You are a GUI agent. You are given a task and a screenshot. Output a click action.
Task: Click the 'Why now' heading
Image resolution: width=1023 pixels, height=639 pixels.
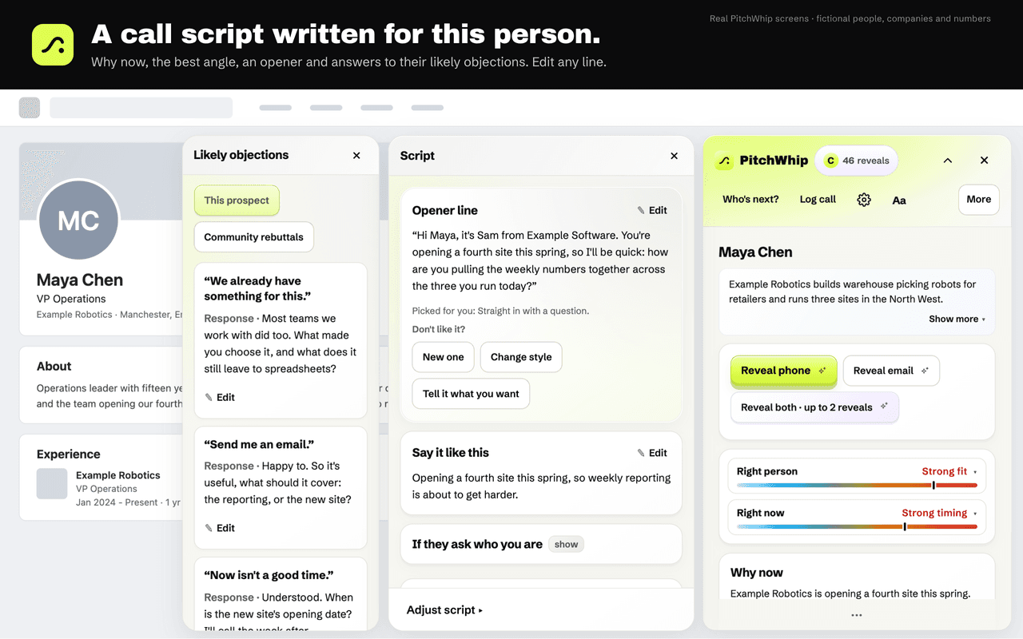(x=757, y=573)
